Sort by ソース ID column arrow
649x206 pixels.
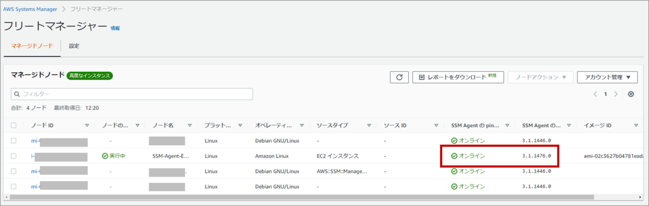[x=436, y=125]
